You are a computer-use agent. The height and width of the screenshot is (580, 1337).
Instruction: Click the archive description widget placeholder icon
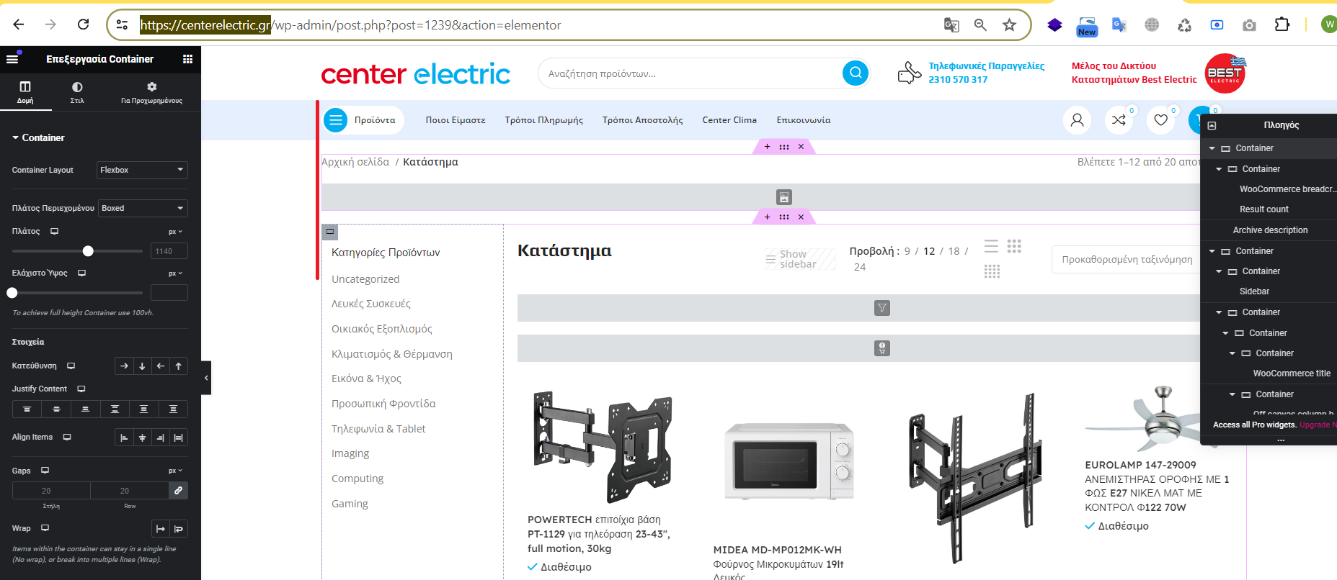[784, 197]
